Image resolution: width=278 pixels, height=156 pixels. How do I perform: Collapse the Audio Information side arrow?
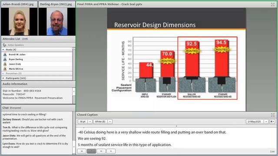pos(74,91)
